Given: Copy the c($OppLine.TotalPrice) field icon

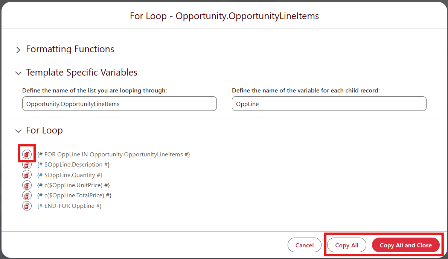Looking at the screenshot, I should tap(27, 195).
